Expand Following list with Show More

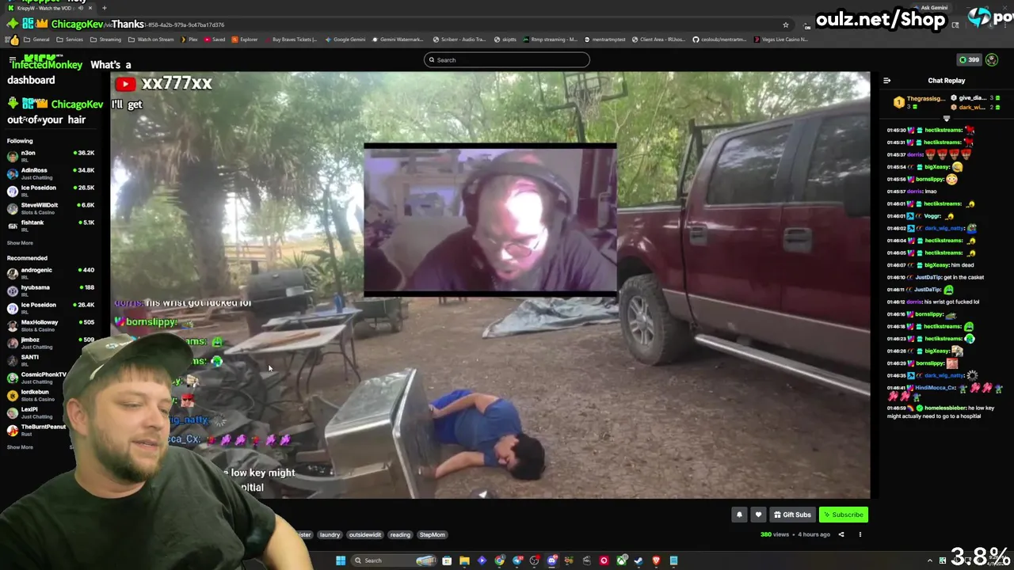coord(20,243)
